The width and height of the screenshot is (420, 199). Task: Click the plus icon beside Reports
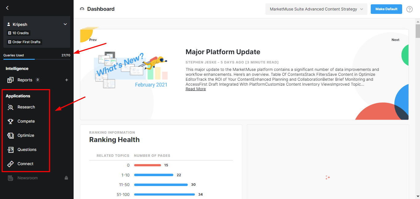coord(67,80)
